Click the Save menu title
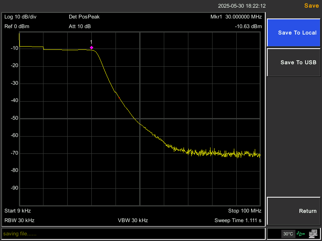322x241 pixels. (x=312, y=6)
